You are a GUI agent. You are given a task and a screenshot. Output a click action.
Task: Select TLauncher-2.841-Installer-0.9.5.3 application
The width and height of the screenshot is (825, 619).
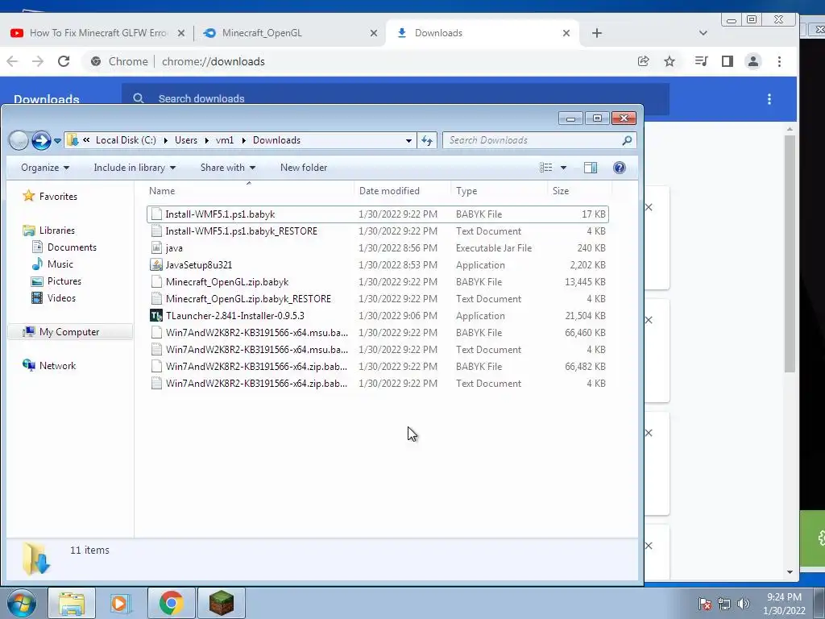pos(378,315)
